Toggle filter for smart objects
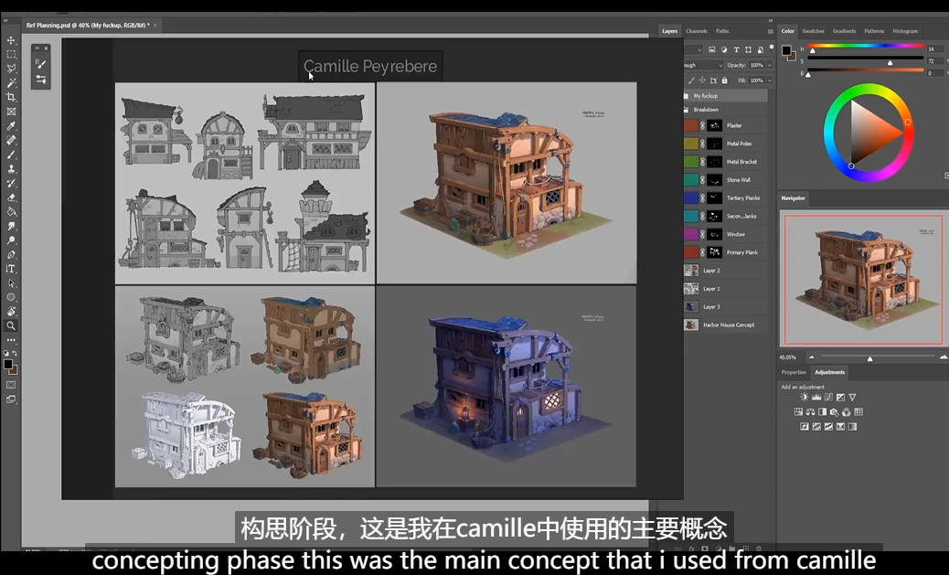 (761, 49)
